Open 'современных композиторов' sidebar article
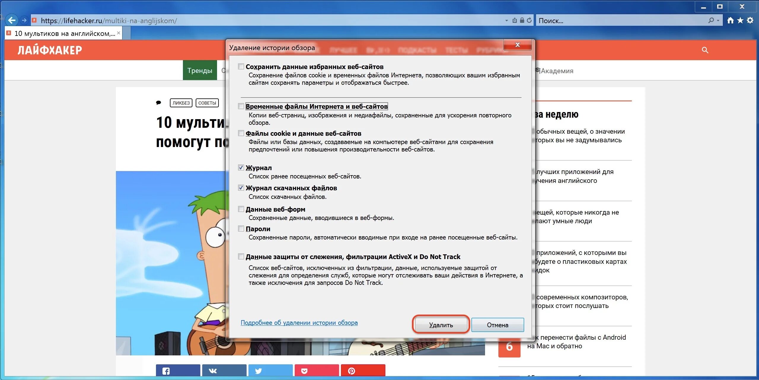 pyautogui.click(x=581, y=301)
